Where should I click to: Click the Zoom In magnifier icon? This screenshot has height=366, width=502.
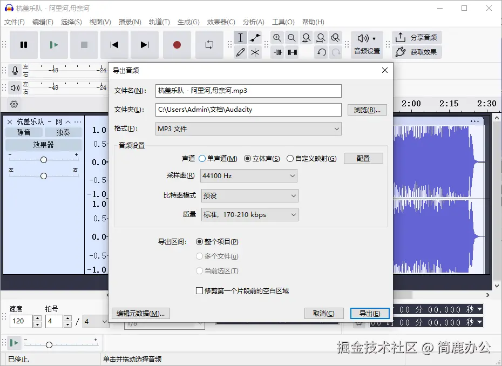276,38
